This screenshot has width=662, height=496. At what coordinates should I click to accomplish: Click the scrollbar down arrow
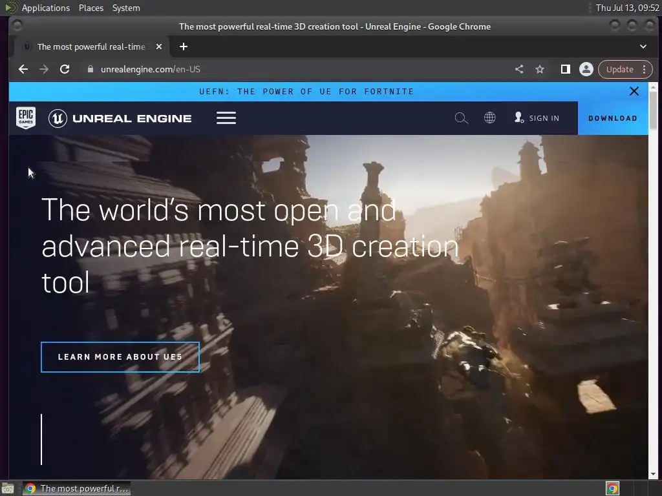(x=653, y=473)
